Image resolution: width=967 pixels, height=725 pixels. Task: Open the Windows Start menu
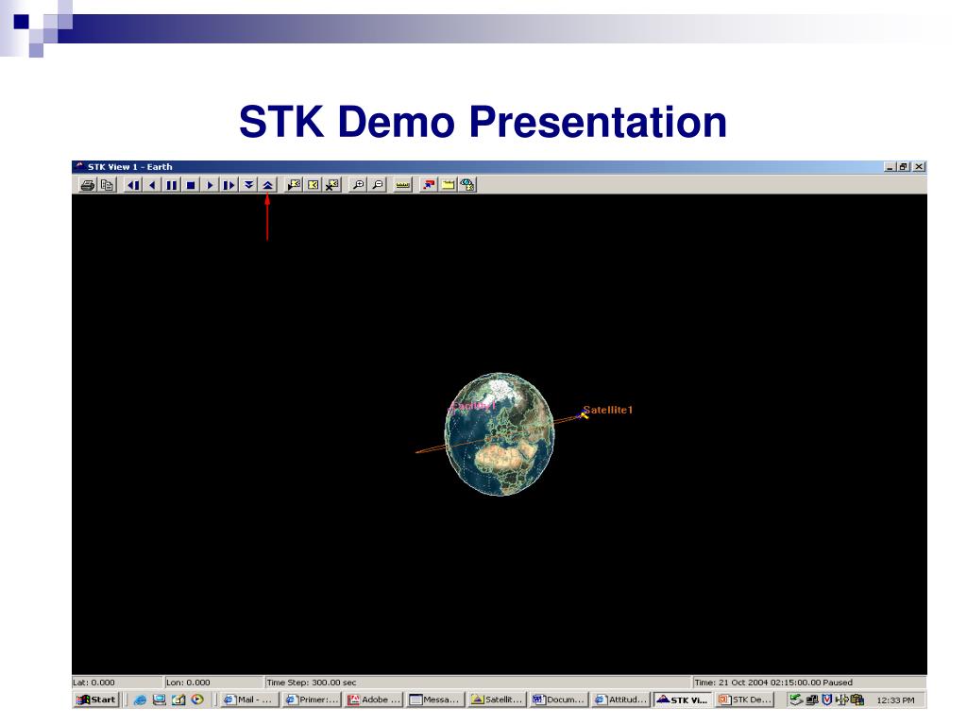point(96,700)
